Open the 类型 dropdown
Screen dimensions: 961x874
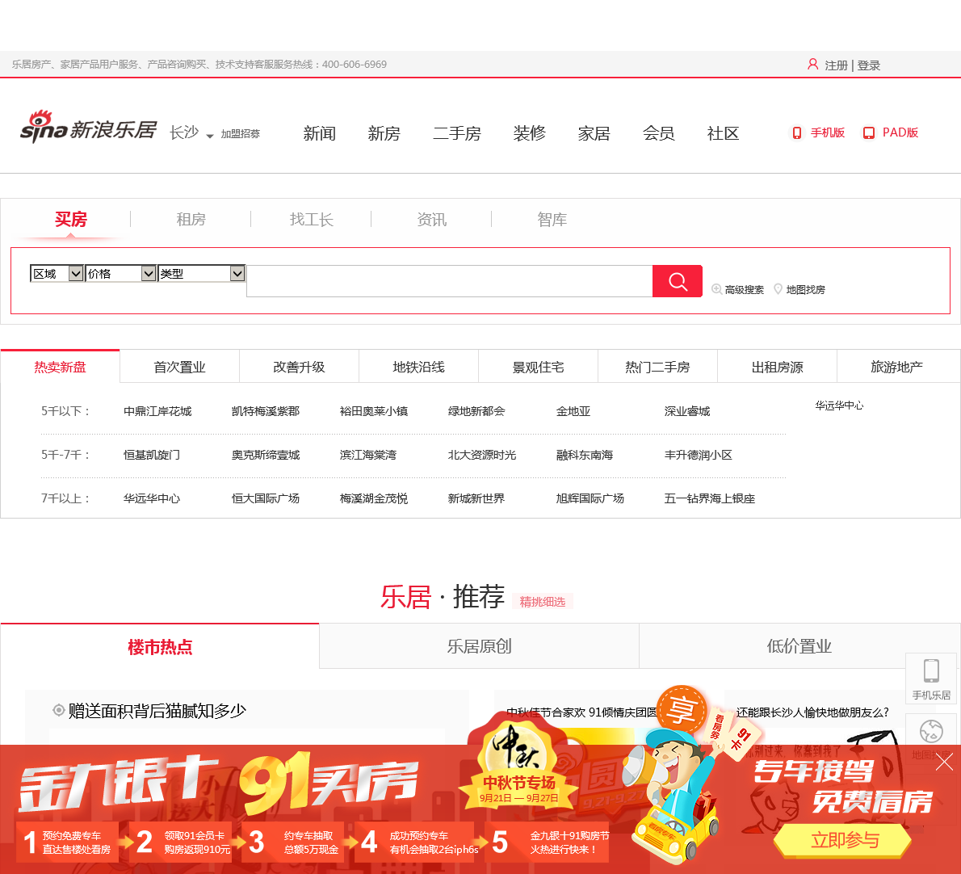[202, 273]
